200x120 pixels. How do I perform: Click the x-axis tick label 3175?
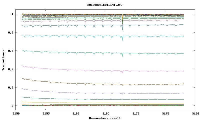tap(165, 113)
